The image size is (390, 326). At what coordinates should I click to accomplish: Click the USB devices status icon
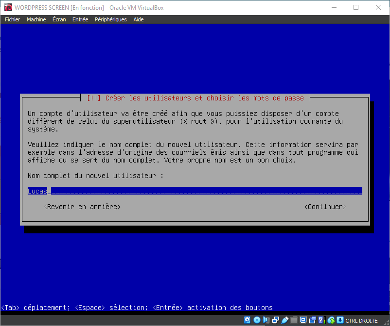[x=284, y=320]
